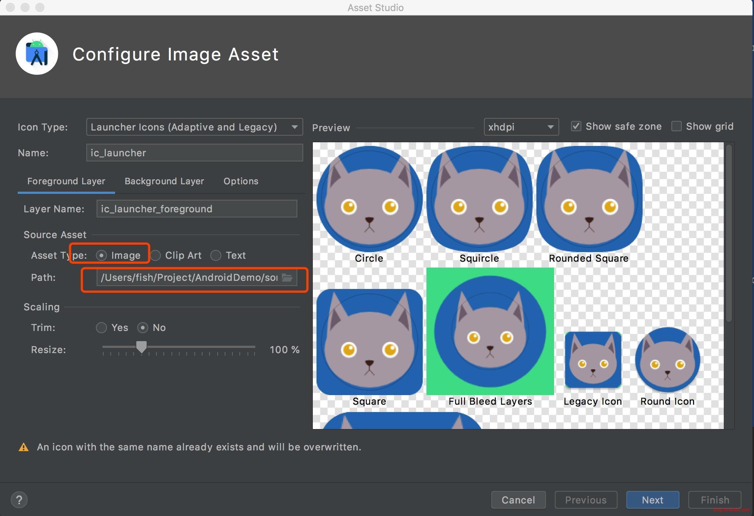Click the Resize slider handle
The image size is (754, 516).
coord(141,347)
